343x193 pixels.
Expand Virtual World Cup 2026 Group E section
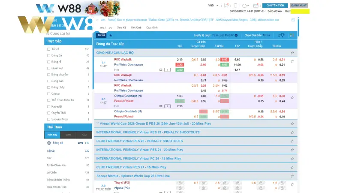pos(196,124)
